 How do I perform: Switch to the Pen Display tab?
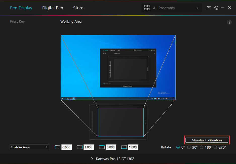click(x=21, y=8)
